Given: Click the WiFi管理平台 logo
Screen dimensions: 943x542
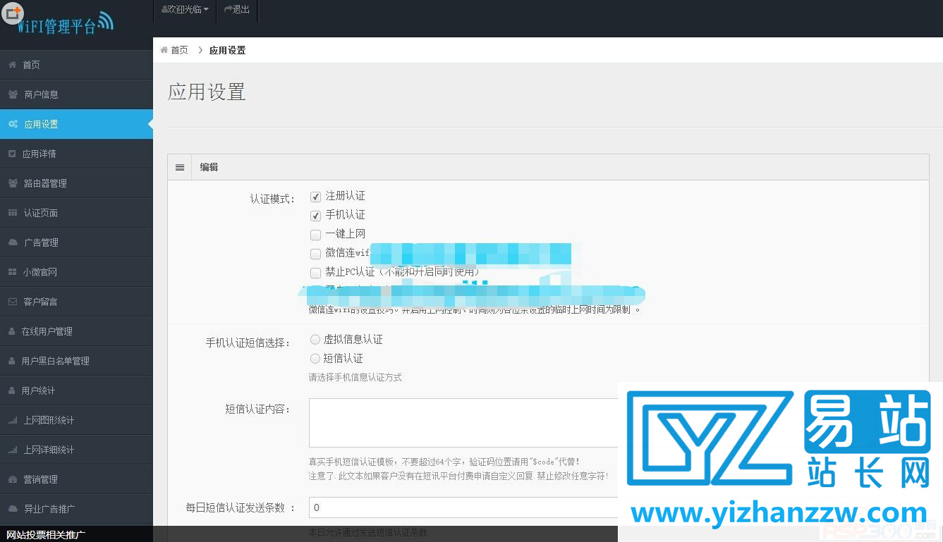Looking at the screenshot, I should 65,24.
